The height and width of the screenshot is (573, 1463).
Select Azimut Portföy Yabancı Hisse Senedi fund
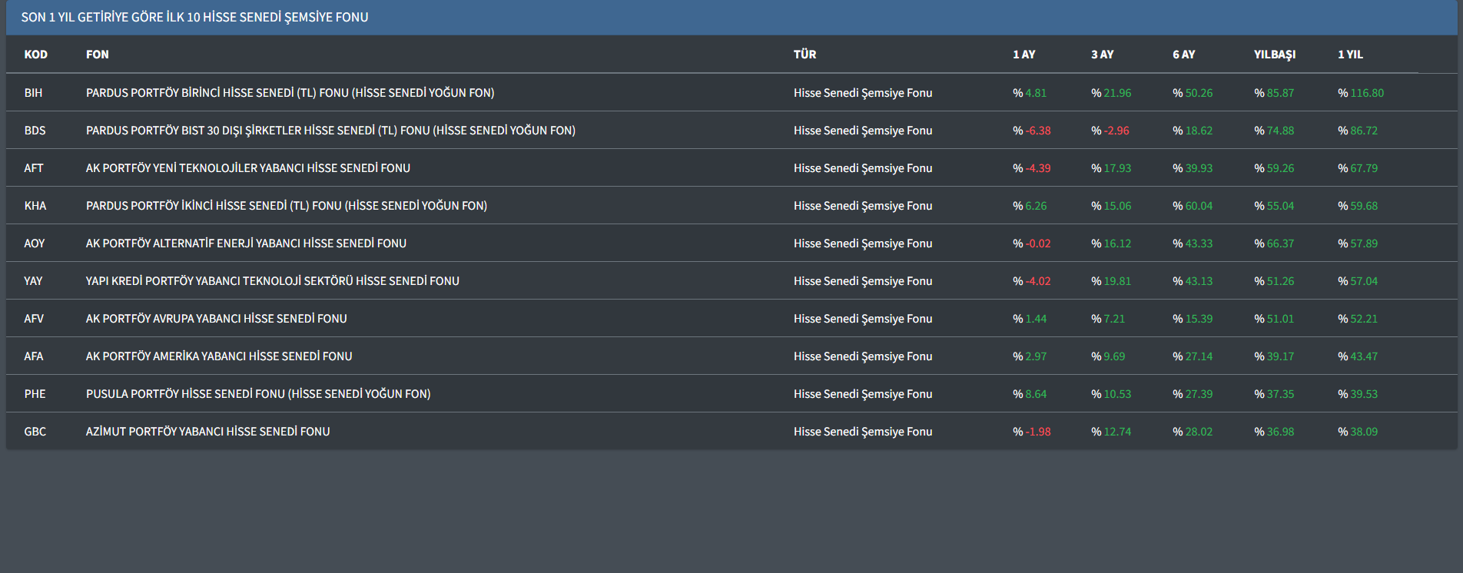[207, 432]
